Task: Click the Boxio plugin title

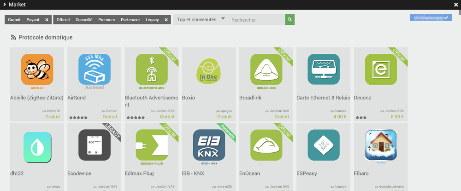Action: click(x=189, y=98)
